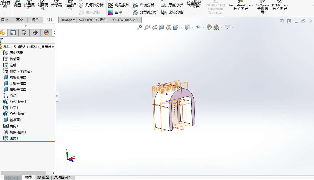This screenshot has width=314, height=180.
Task: Expand Hide/Show Items dropdown arrow
Action: tap(203, 27)
